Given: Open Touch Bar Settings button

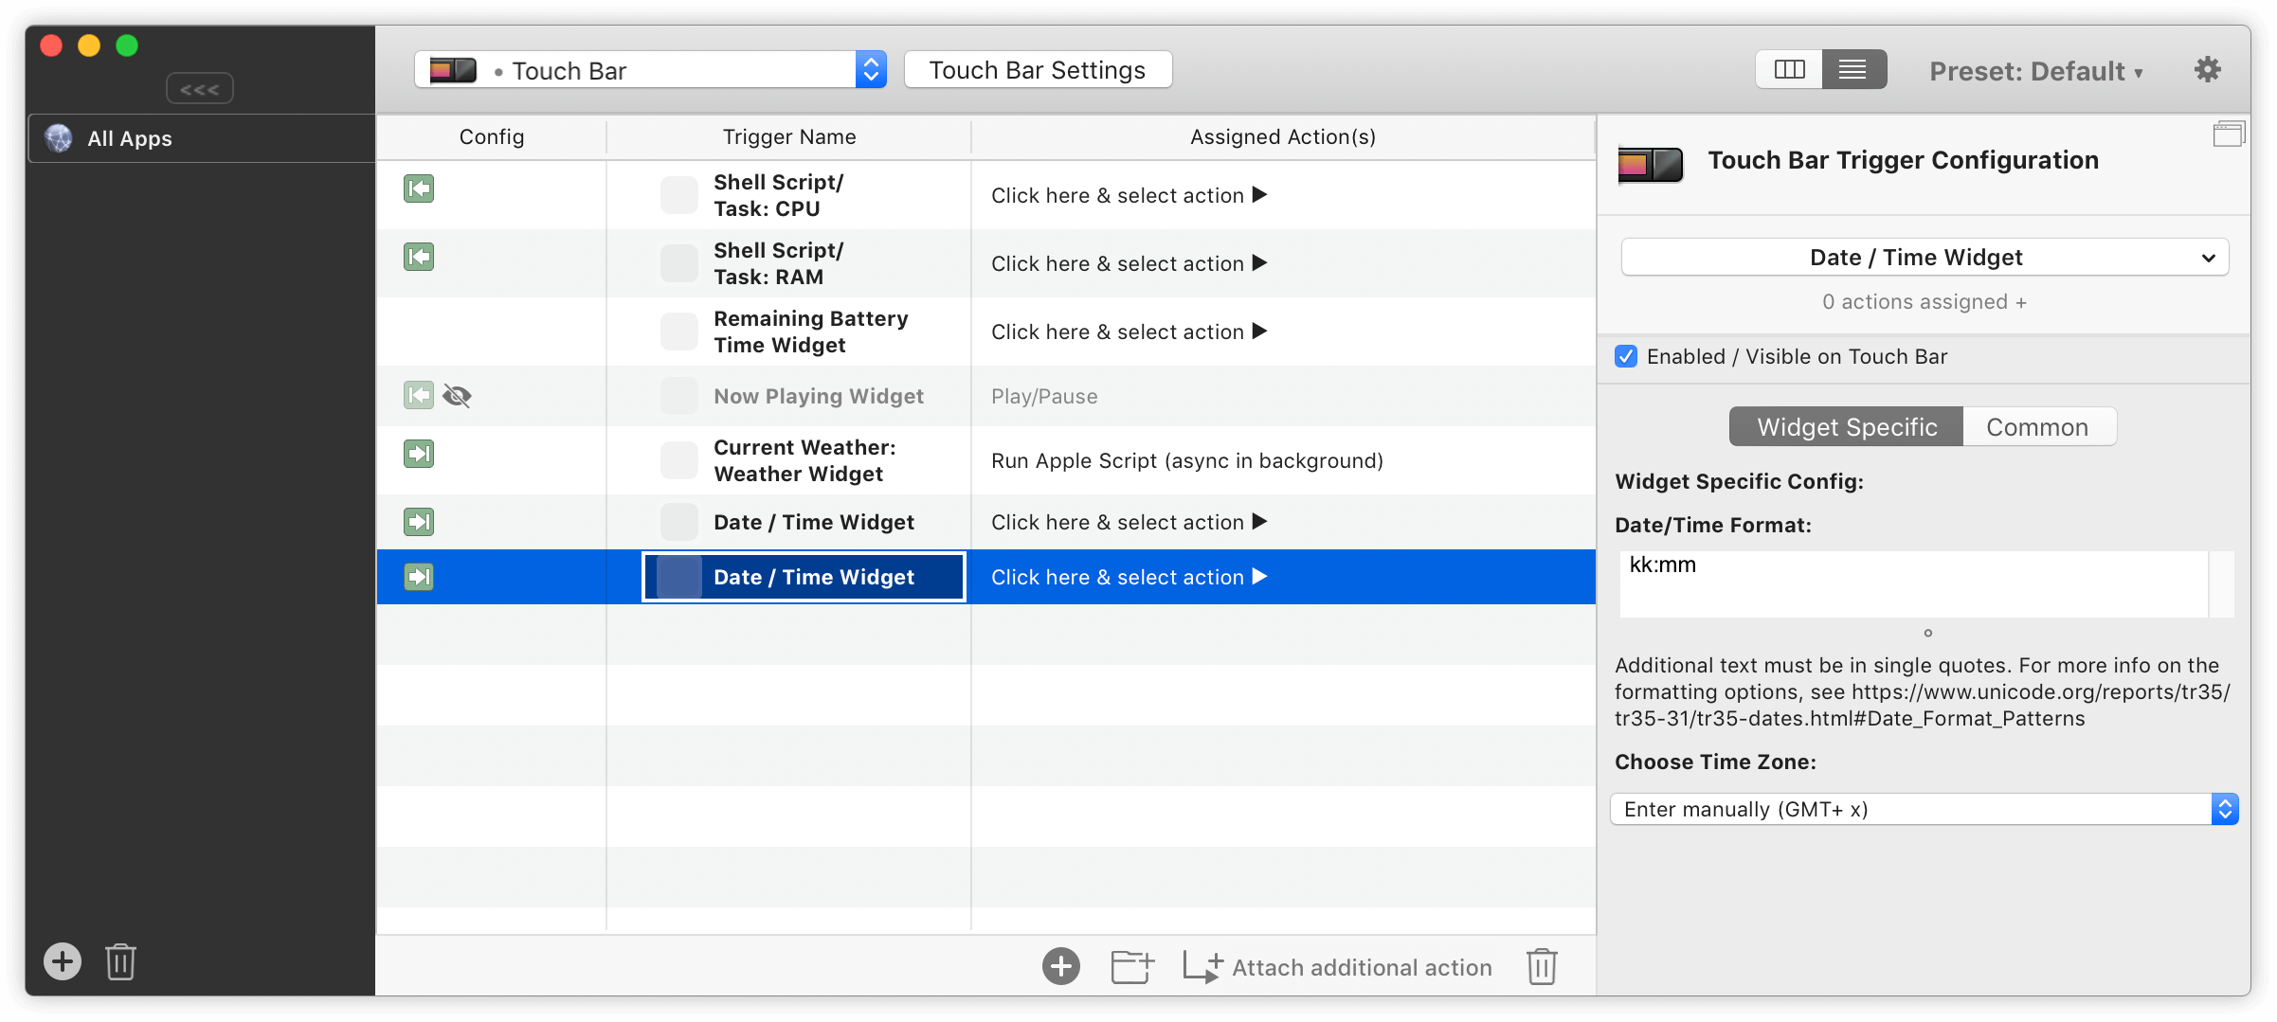Looking at the screenshot, I should (1038, 70).
